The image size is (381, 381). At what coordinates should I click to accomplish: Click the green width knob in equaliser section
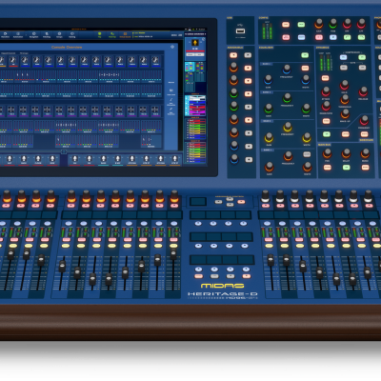[306, 109]
